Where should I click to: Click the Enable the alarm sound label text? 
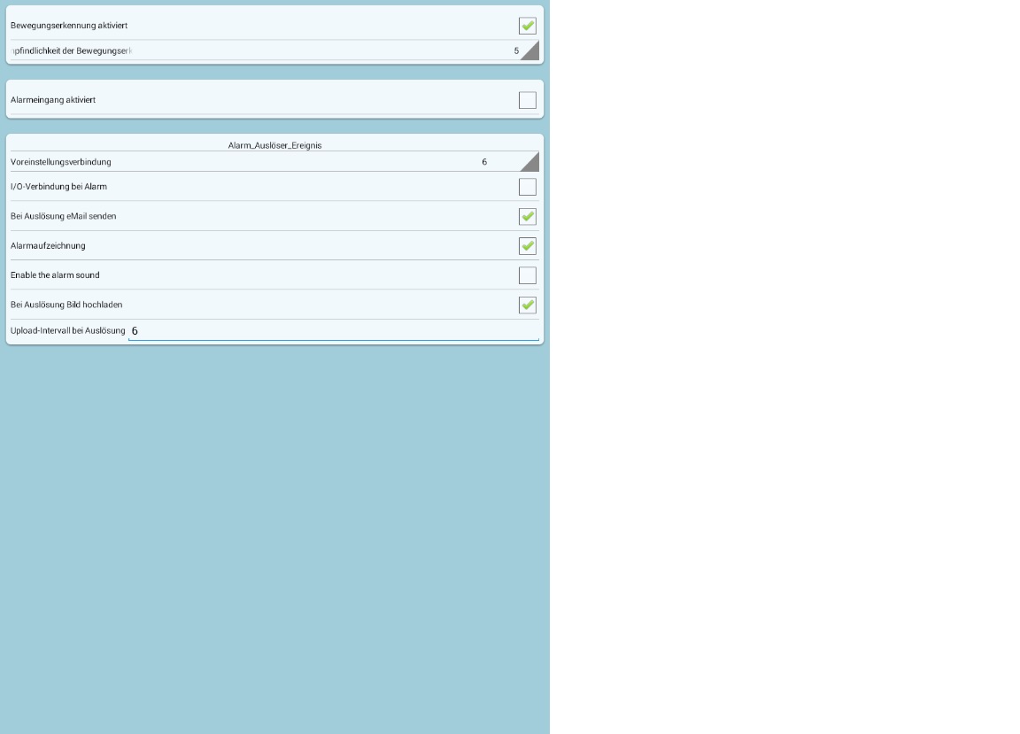(55, 275)
